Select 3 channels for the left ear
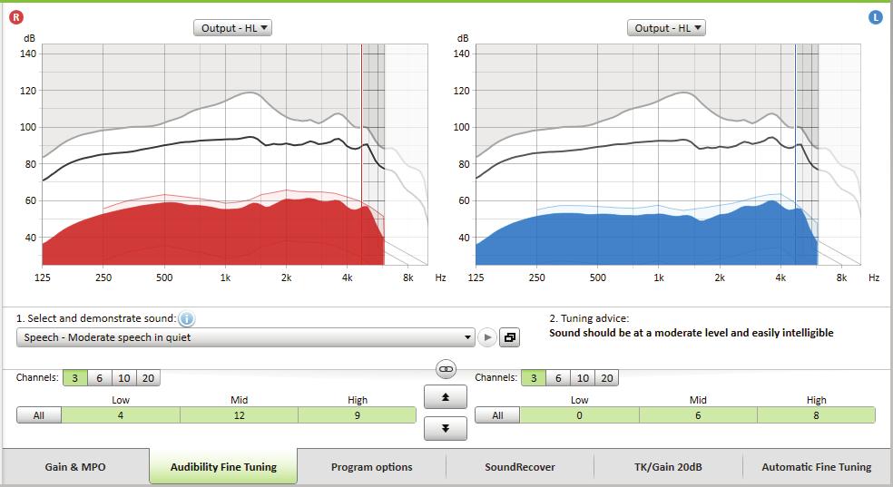This screenshot has height=487, width=893. [x=534, y=378]
